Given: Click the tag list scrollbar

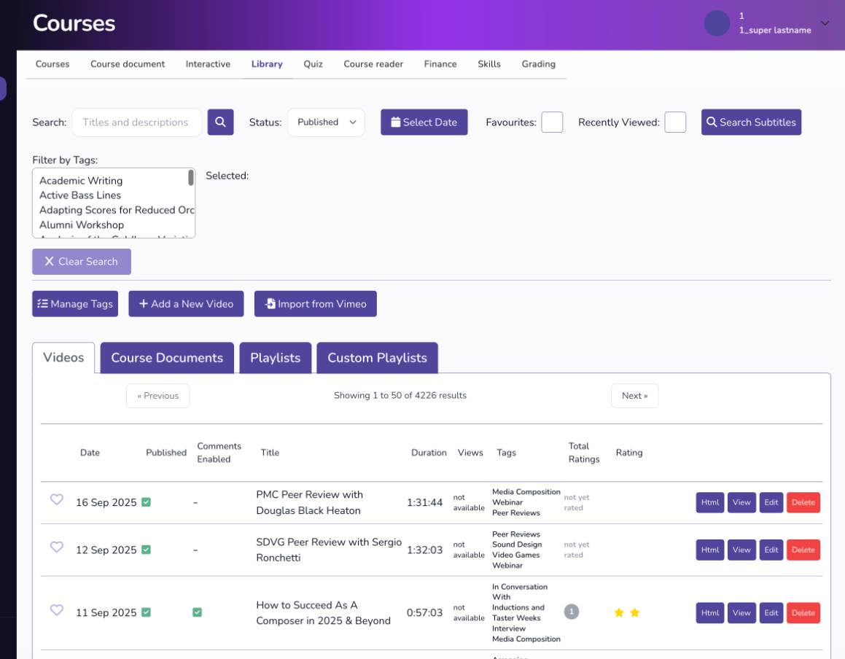Looking at the screenshot, I should (x=191, y=177).
